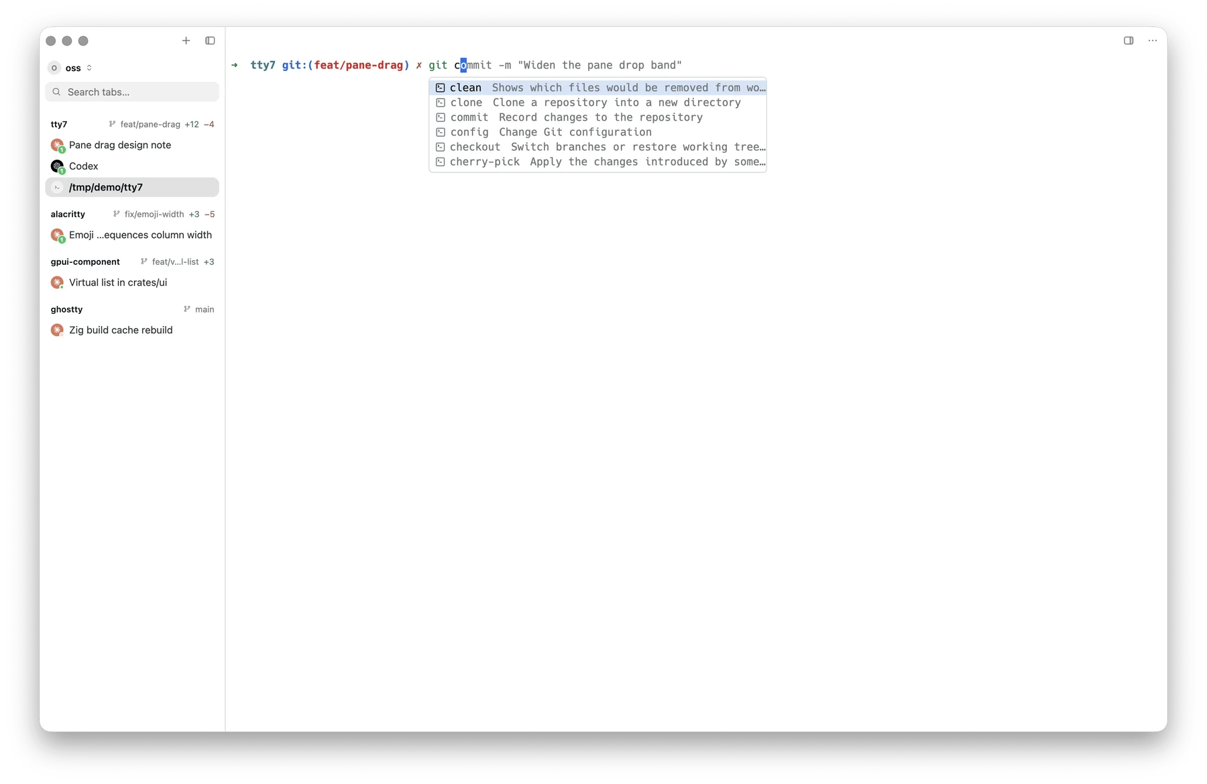Choose the cherry-pick completion suggestion
Image resolution: width=1207 pixels, height=784 pixels.
597,162
